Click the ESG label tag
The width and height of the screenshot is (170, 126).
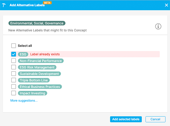[x=23, y=54]
